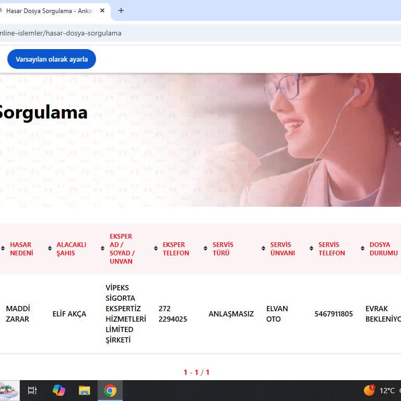The height and width of the screenshot is (401, 401).
Task: Click SERVİS ÜNVANI column header text
Action: click(282, 249)
